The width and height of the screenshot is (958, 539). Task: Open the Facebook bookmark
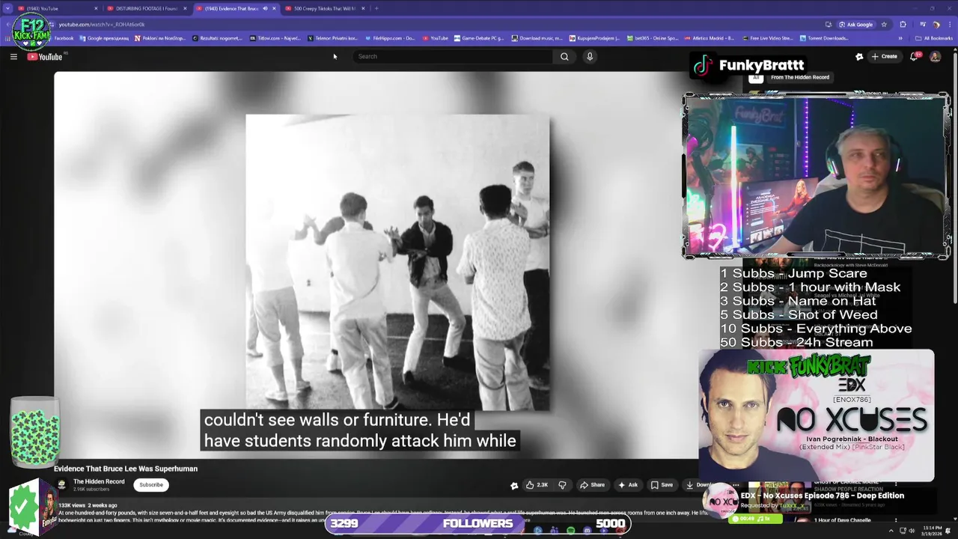tap(64, 38)
